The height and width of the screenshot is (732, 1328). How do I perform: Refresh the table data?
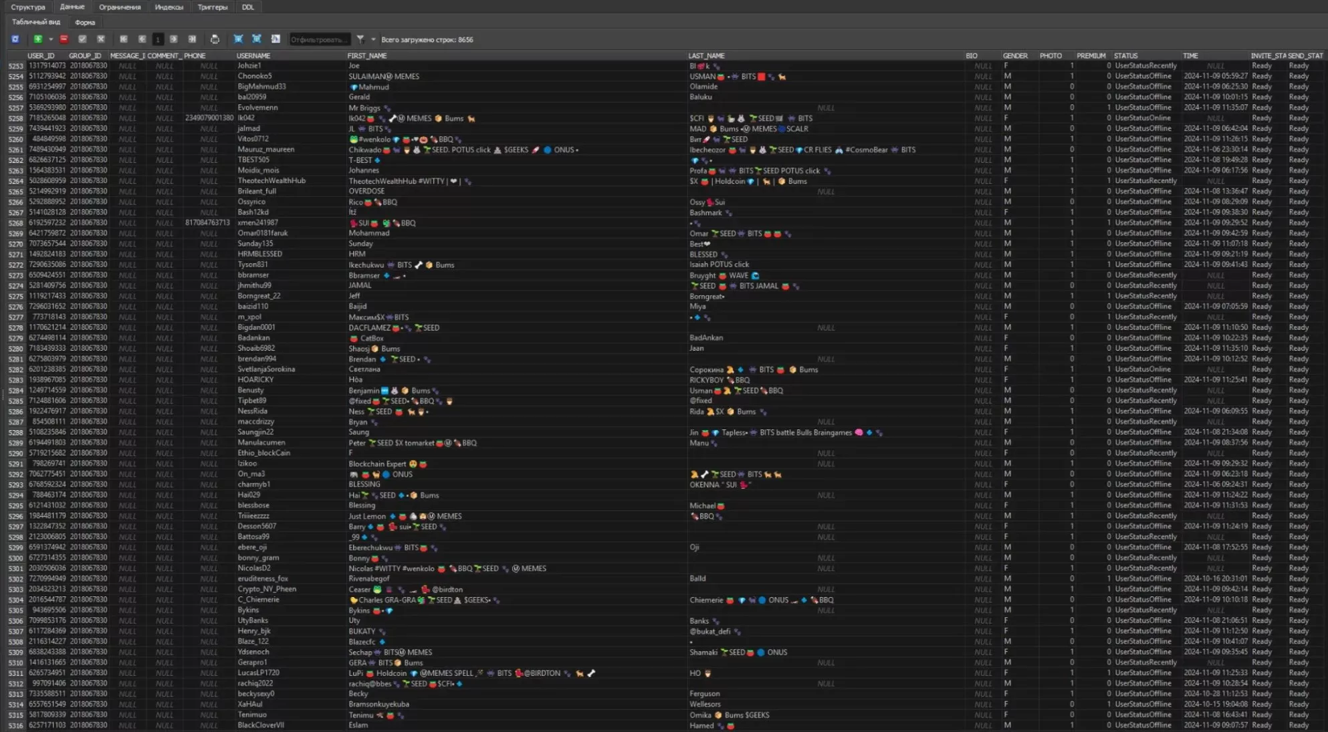15,39
